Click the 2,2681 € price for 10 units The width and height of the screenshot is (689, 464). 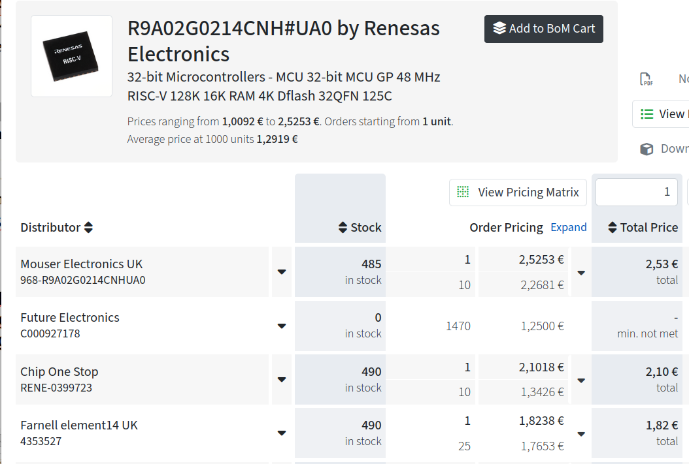(542, 285)
